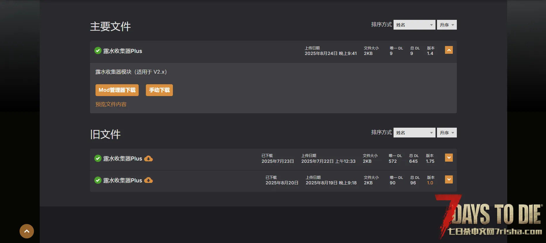Click green checkmark on version 1.0 old file
546x243 pixels.
[x=98, y=180]
